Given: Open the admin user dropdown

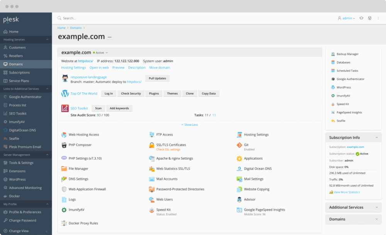Looking at the screenshot, I should (346, 18).
